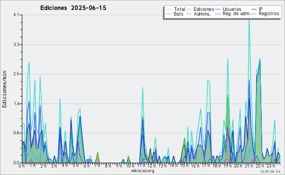Click the Usuarios legend label
This screenshot has height=175, width=285.
(x=232, y=9)
